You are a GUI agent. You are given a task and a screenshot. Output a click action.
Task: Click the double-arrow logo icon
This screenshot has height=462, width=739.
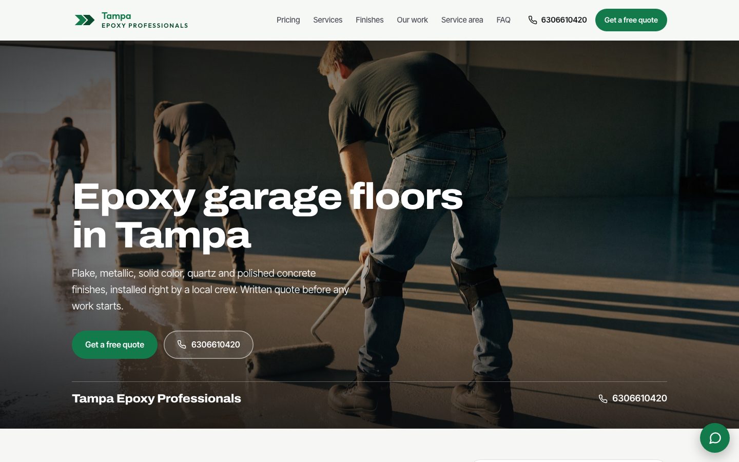(85, 20)
